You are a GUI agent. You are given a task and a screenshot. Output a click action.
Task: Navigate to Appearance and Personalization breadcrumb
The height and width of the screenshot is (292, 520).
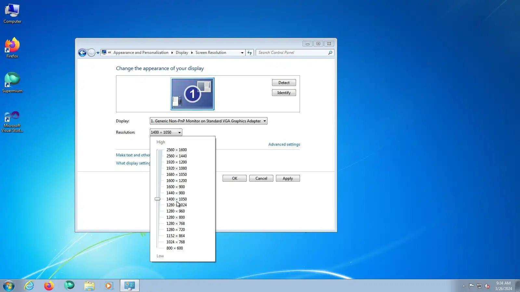click(141, 53)
